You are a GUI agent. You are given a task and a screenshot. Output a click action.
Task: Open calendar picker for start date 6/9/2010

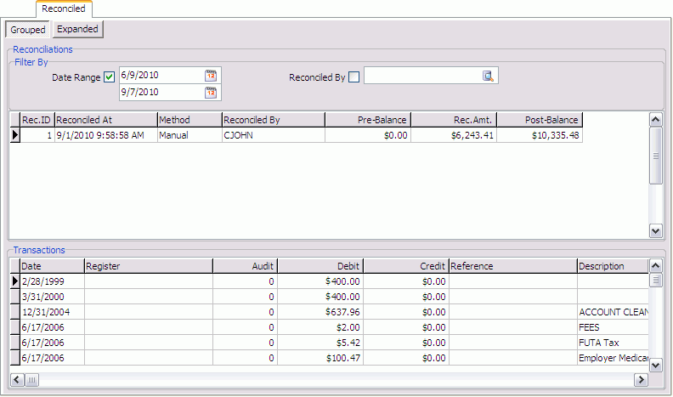[x=211, y=76]
